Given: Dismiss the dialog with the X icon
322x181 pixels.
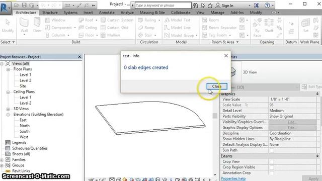Looking at the screenshot, I should click(226, 56).
